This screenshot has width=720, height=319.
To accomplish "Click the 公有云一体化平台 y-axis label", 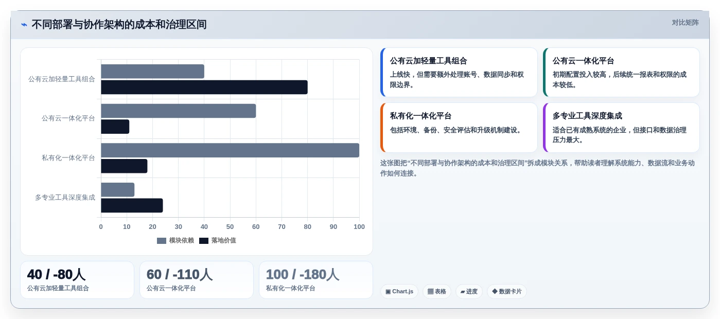I will click(x=68, y=118).
